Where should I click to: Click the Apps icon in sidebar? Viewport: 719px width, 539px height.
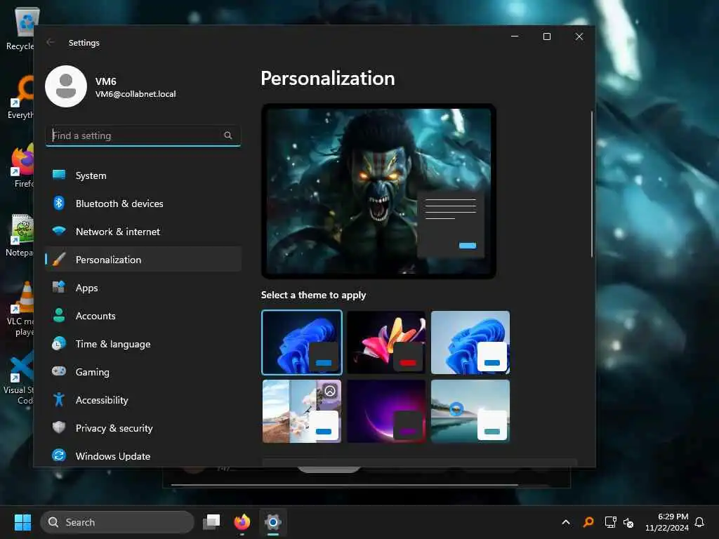59,287
